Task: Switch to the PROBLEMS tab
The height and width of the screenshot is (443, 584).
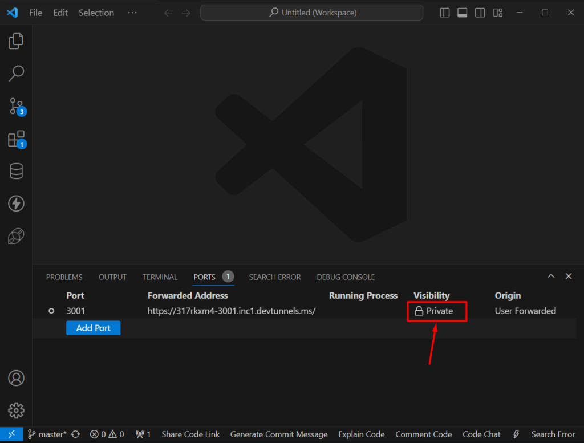Action: coord(64,277)
